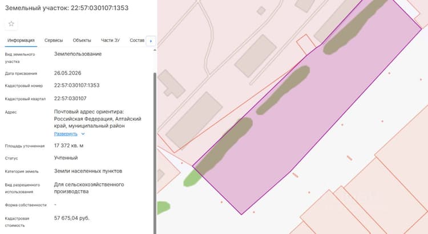Open the Объекты tab

tap(82, 40)
